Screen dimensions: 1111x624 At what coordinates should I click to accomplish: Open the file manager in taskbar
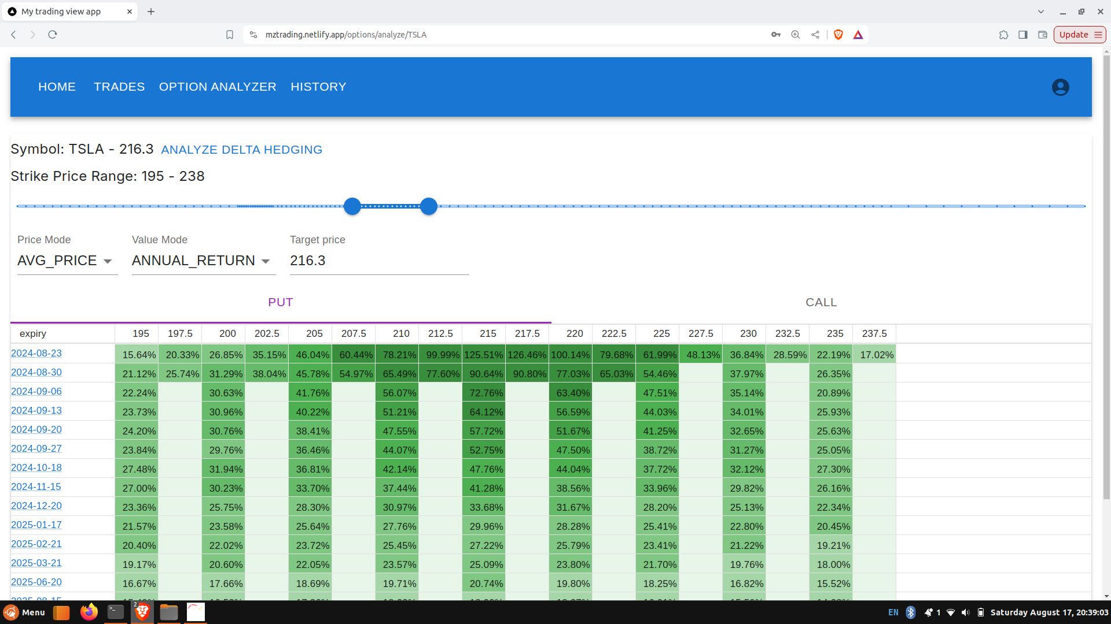(169, 612)
